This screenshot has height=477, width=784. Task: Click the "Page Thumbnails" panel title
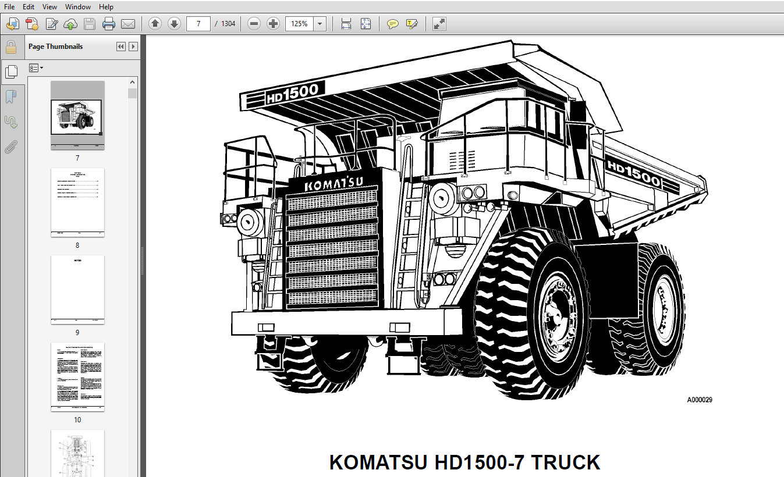click(56, 47)
